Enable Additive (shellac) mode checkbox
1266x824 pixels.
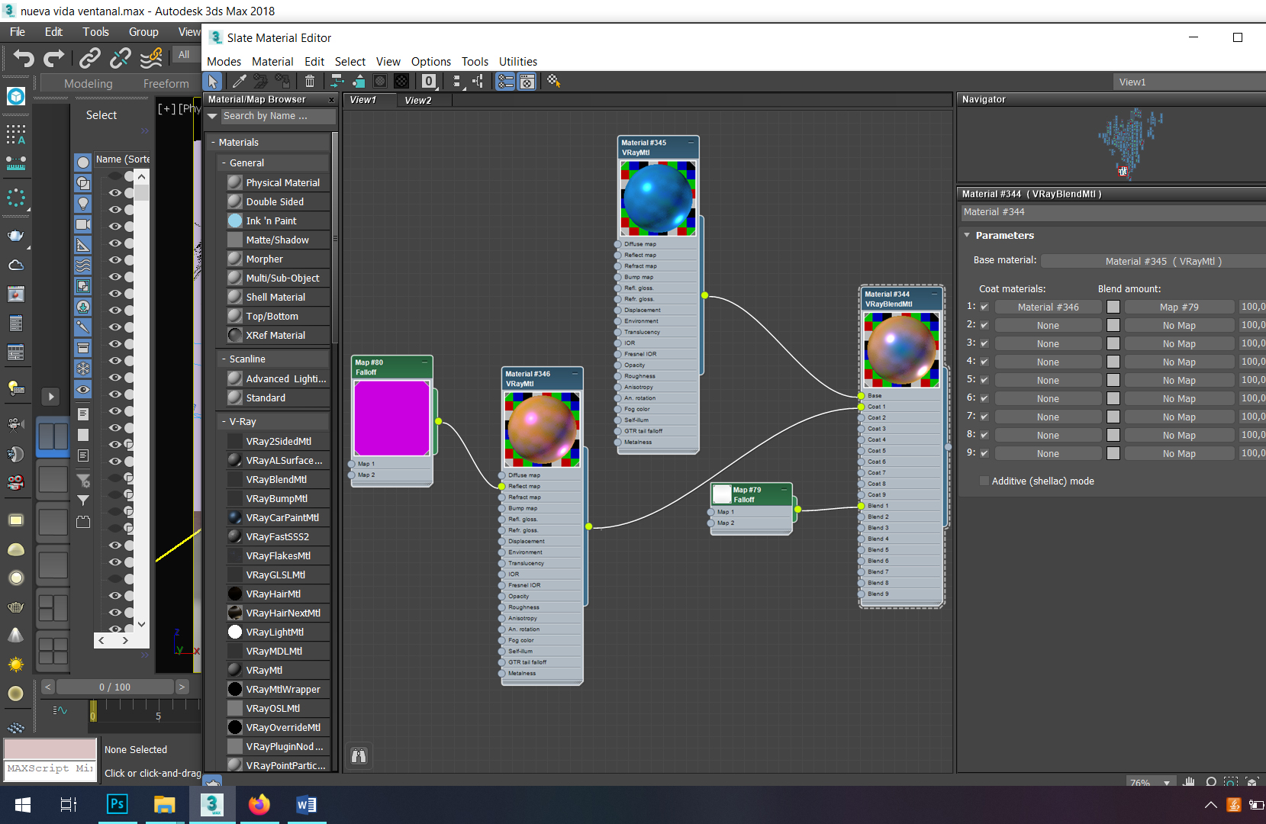tap(984, 481)
